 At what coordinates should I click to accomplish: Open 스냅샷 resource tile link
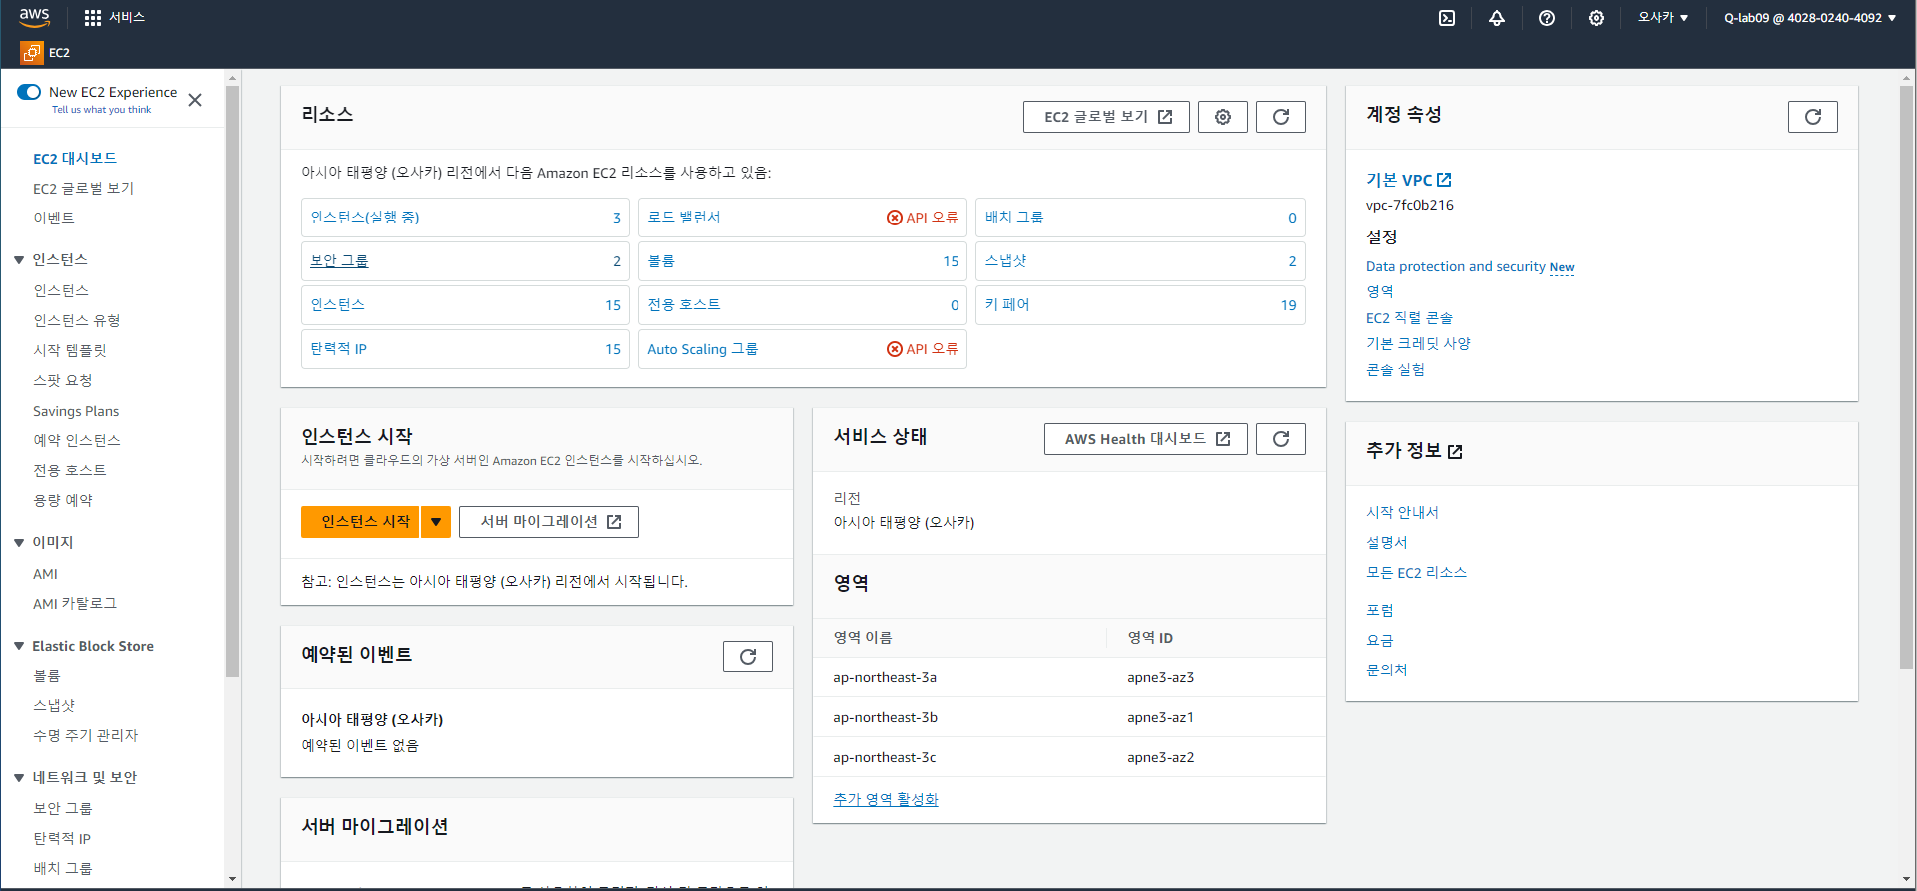pos(1005,261)
